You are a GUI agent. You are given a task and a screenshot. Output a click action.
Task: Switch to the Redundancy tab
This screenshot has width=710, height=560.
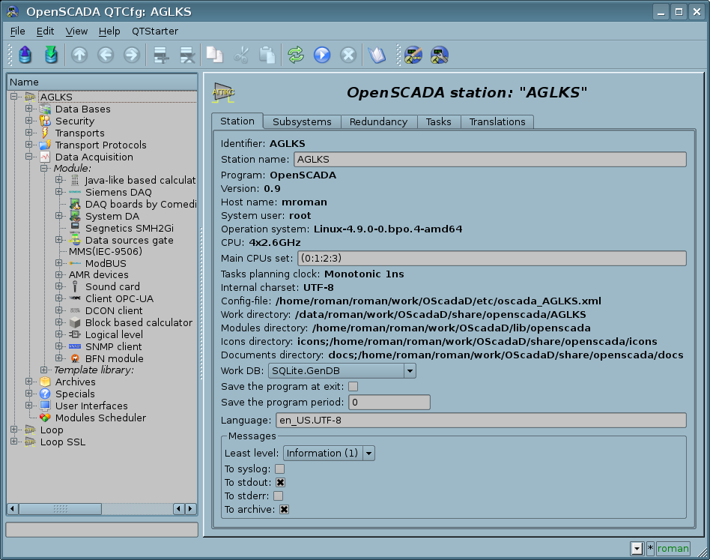pyautogui.click(x=378, y=122)
